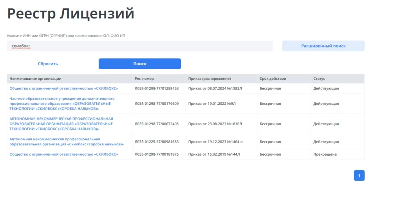Screen dimensions: 401x199
Task: Click Бессрочная in the №144Л row
Action: click(x=270, y=154)
